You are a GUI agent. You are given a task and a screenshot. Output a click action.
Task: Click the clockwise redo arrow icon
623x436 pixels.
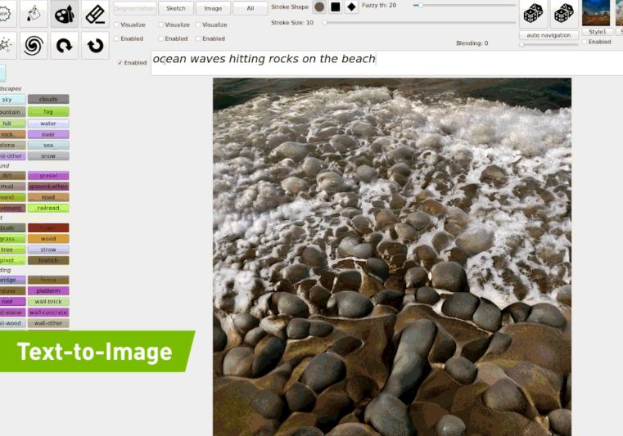(x=65, y=46)
